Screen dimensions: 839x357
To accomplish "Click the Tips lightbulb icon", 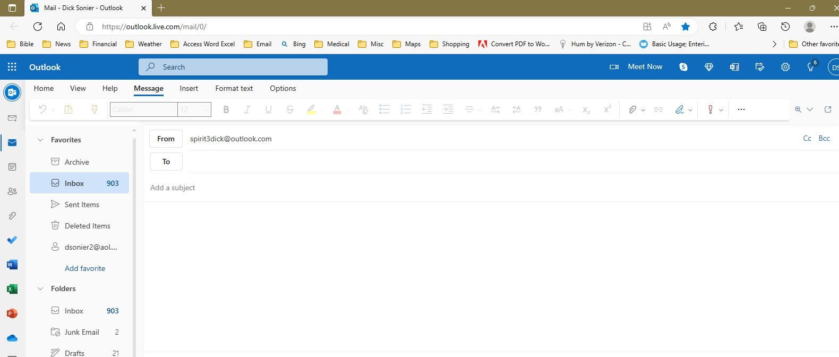I will pos(811,67).
